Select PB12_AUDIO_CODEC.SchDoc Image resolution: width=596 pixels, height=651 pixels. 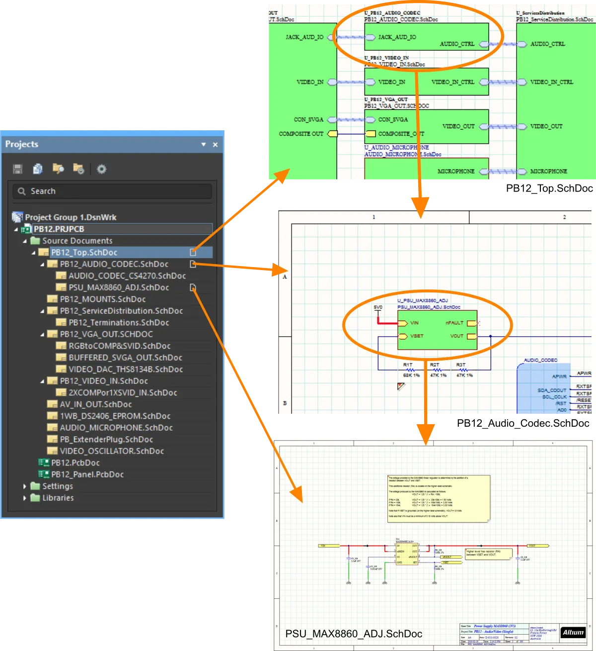[x=114, y=264]
